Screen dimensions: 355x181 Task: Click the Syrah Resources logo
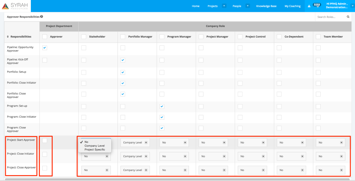point(15,6)
